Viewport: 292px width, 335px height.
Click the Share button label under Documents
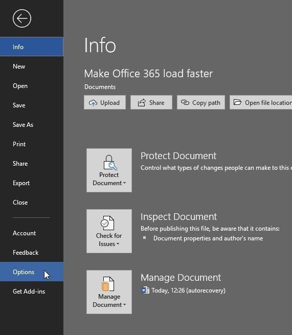pos(156,103)
